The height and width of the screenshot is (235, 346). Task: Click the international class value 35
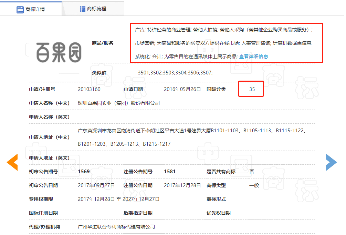click(252, 89)
